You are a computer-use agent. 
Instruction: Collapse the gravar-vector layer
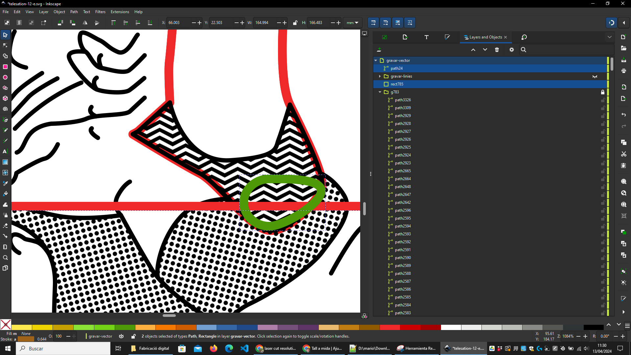(x=376, y=60)
